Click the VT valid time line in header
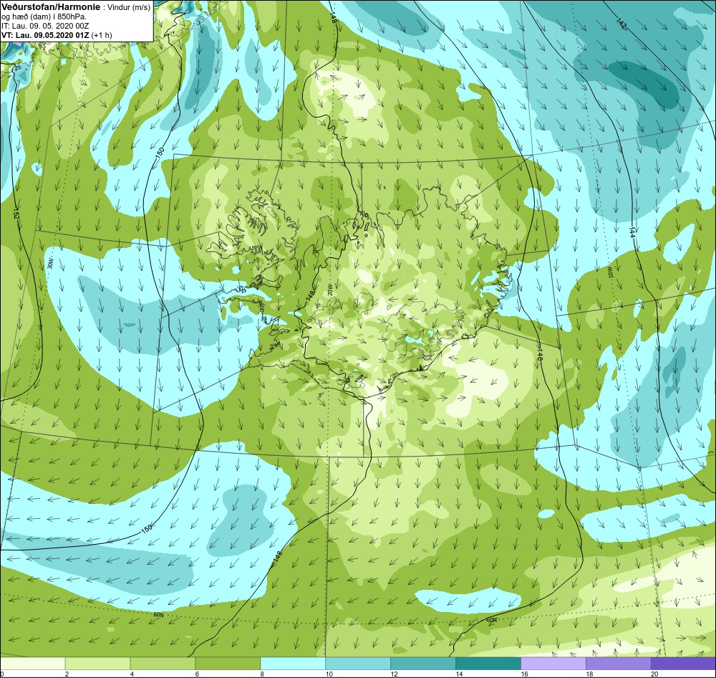716x678 pixels. tap(57, 35)
